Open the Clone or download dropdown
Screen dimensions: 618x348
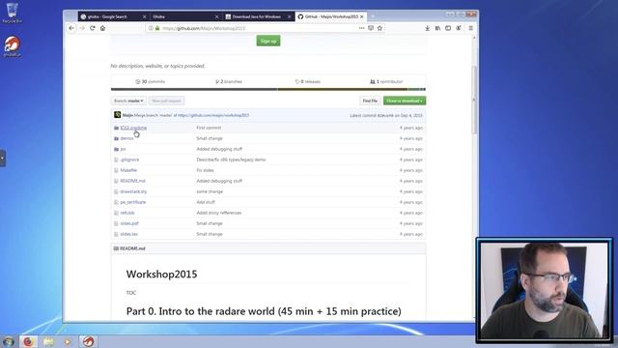[x=405, y=101]
